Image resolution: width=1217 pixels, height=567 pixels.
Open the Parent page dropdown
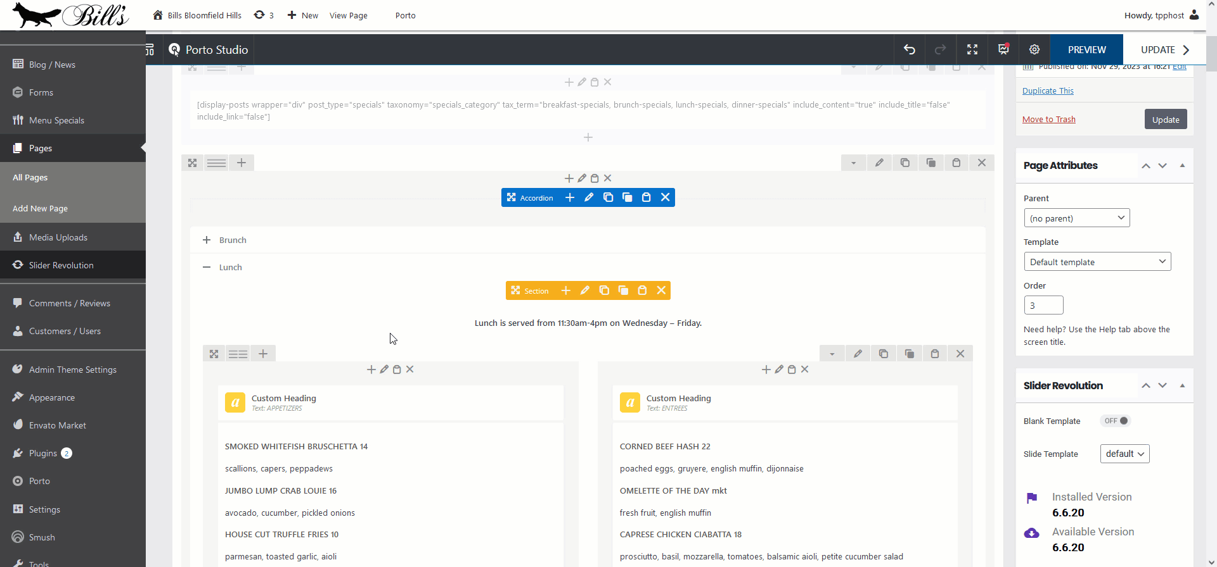(x=1077, y=218)
